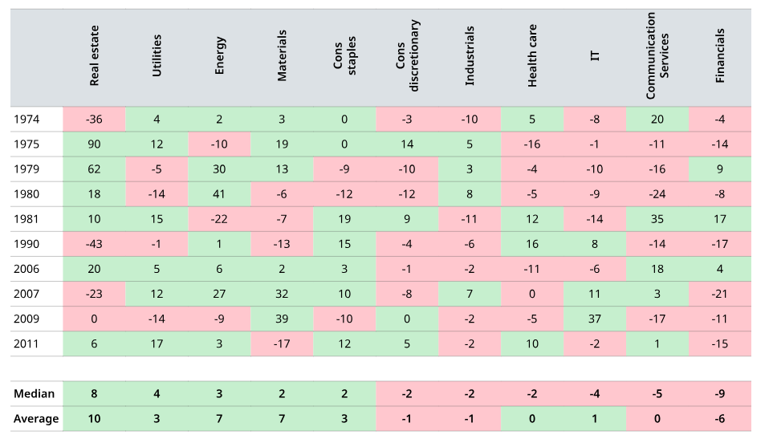The height and width of the screenshot is (443, 769).
Task: Select the 1990 row label
Action: click(26, 245)
